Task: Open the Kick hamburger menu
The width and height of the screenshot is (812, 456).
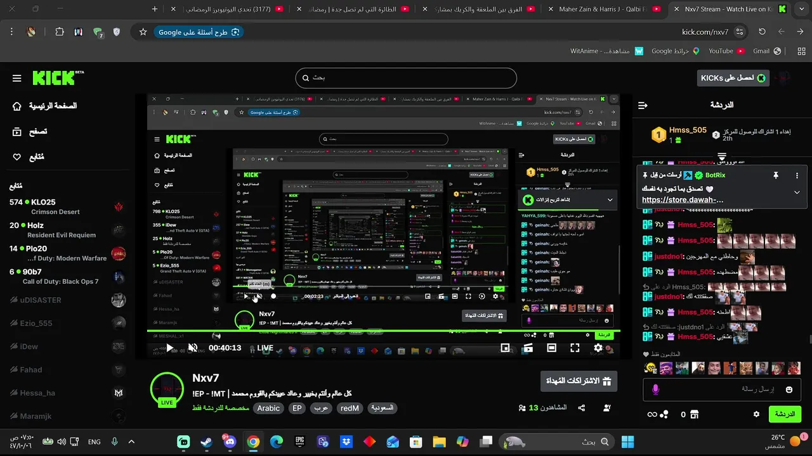Action: pyautogui.click(x=17, y=79)
